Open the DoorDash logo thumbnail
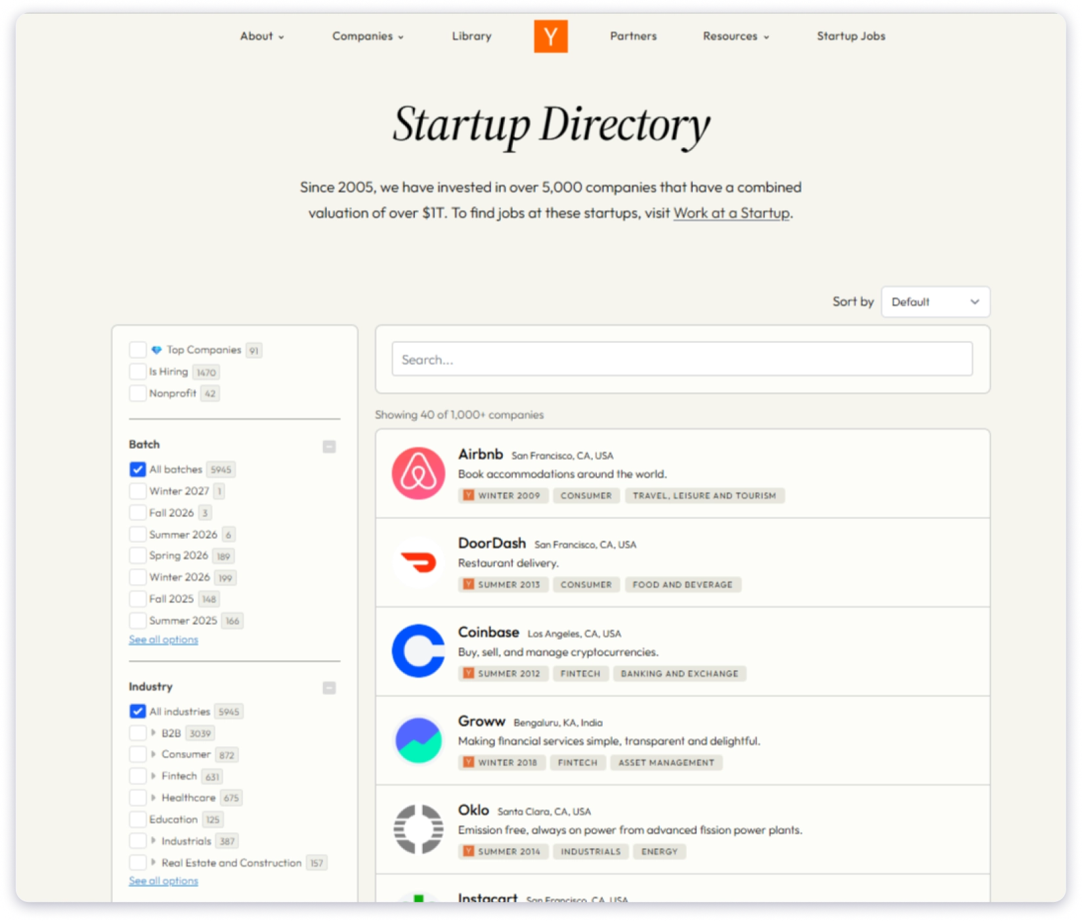 click(x=418, y=562)
